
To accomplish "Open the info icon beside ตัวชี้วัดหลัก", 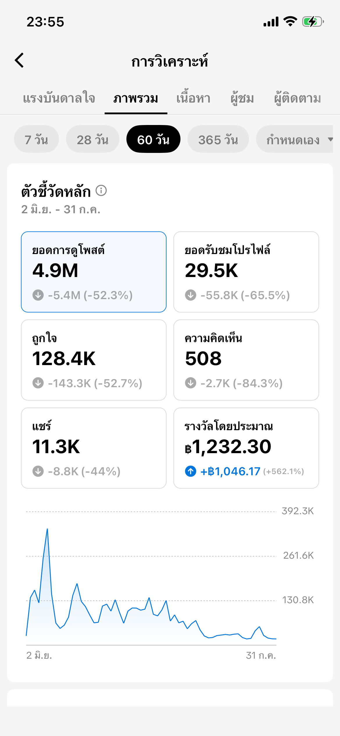I will pos(101,191).
